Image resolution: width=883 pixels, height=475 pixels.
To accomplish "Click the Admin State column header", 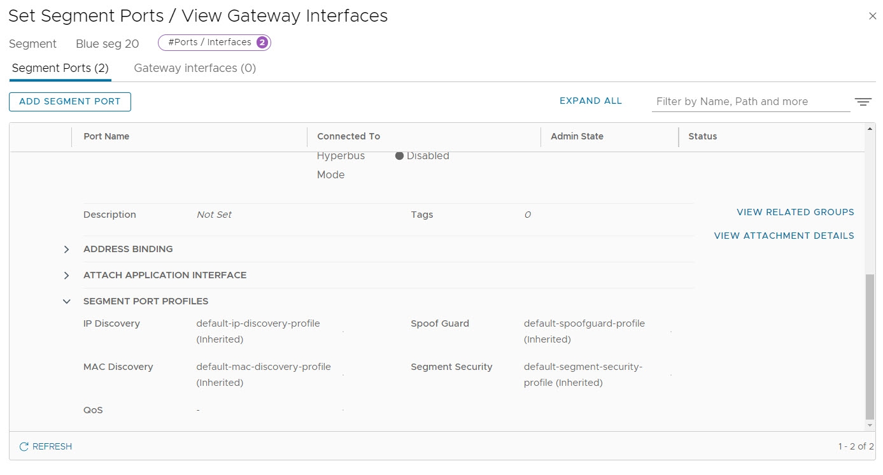I will tap(577, 136).
